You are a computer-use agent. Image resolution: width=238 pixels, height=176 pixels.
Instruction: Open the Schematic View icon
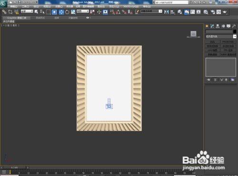click(198, 12)
